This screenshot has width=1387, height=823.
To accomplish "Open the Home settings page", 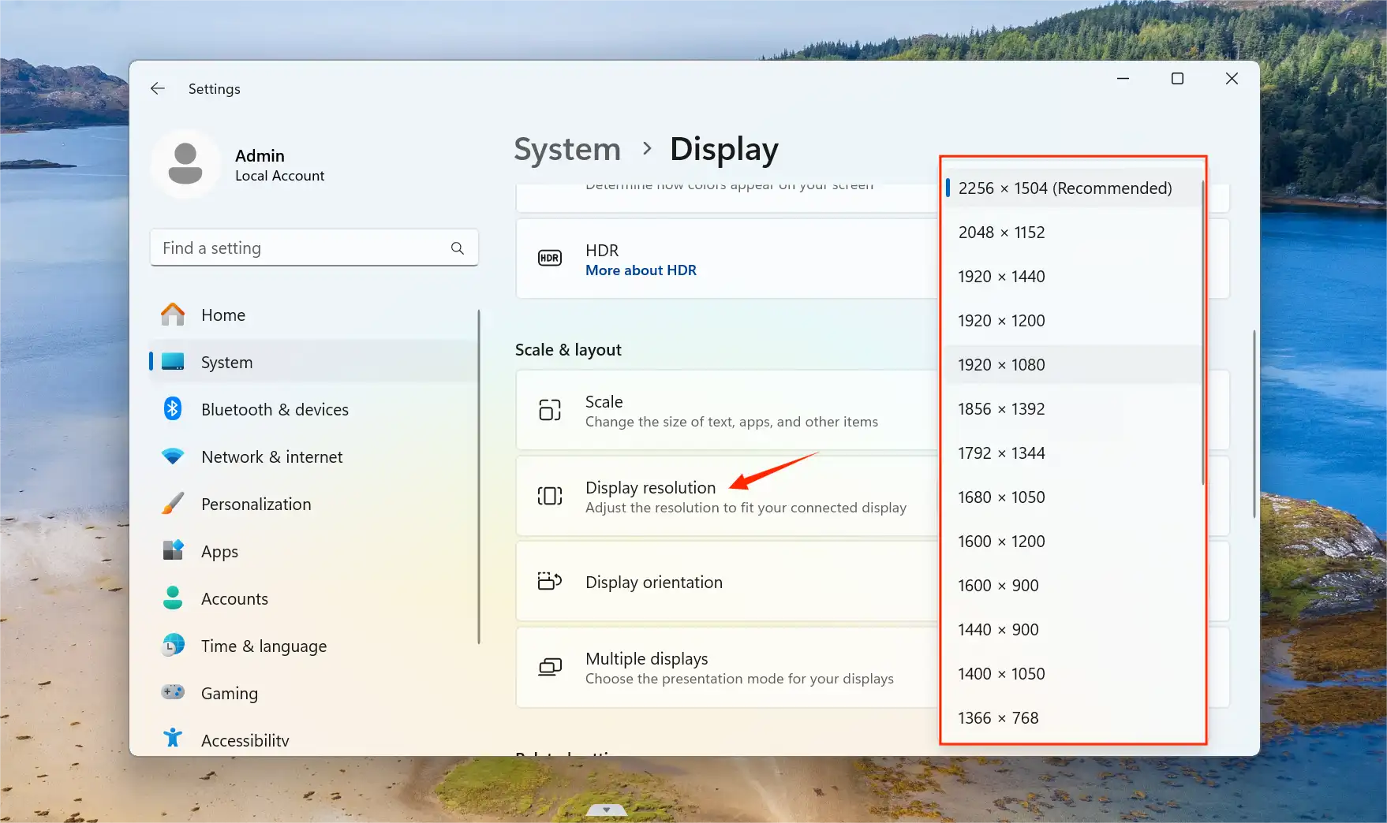I will [313, 315].
